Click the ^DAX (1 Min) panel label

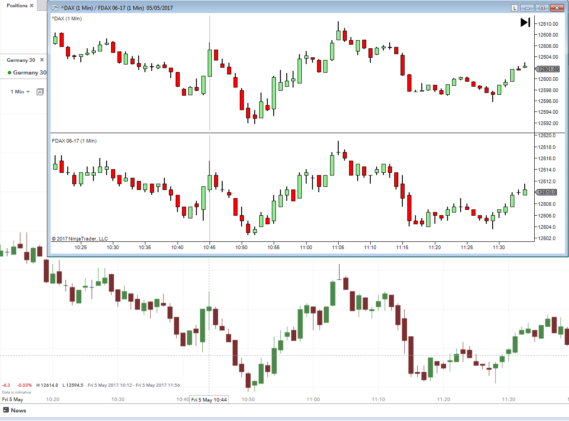(67, 19)
